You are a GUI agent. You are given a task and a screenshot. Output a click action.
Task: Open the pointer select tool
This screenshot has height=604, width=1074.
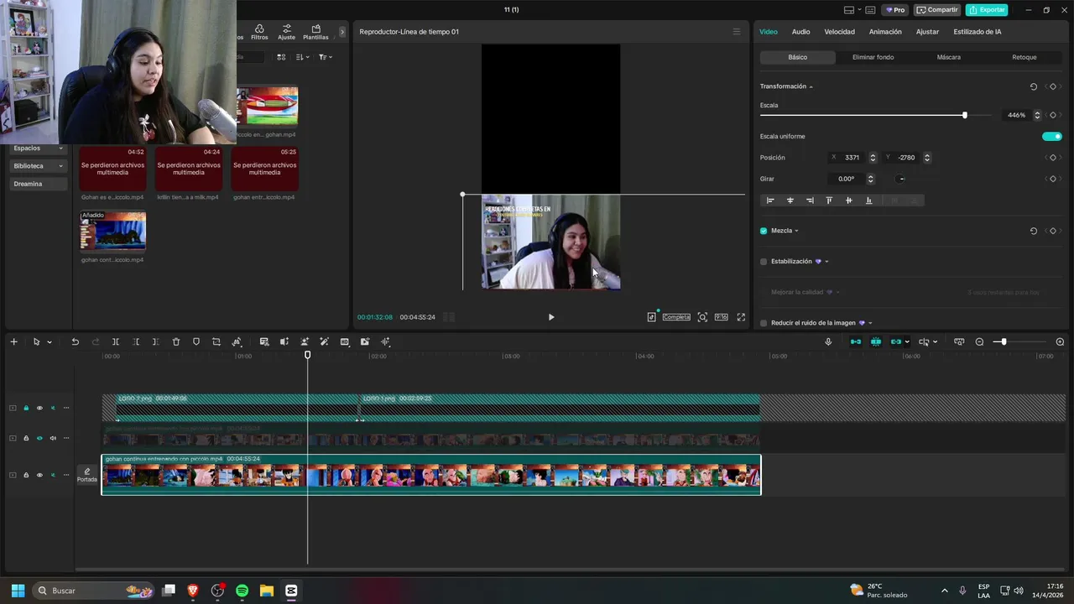click(x=36, y=341)
